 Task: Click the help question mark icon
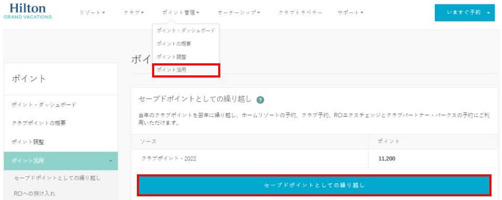pyautogui.click(x=260, y=99)
